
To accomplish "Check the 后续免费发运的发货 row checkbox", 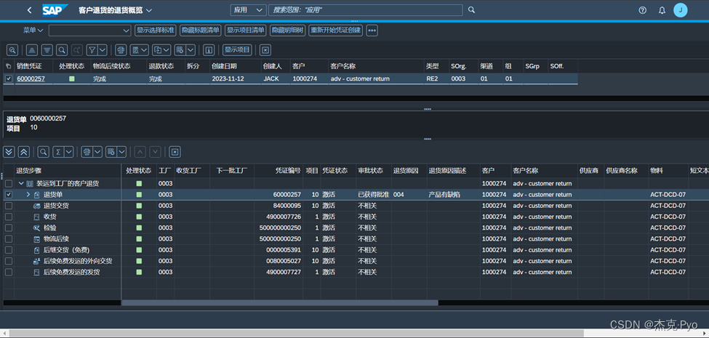I will pyautogui.click(x=8, y=272).
